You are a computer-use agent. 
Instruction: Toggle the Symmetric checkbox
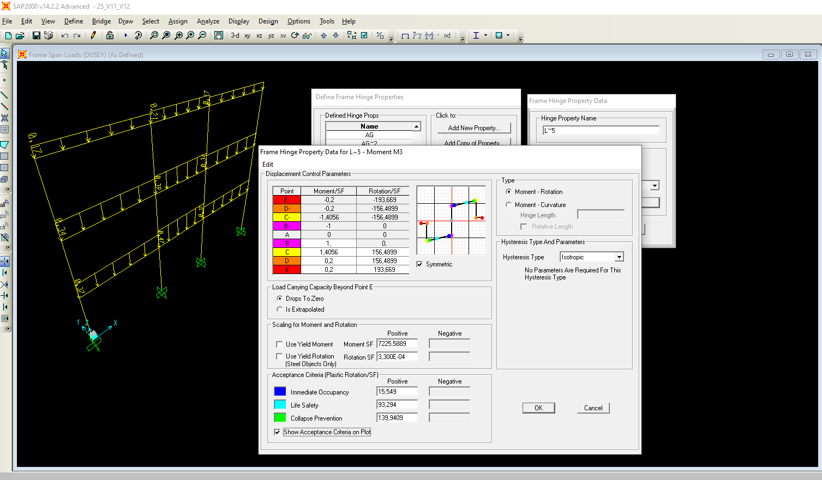click(419, 264)
